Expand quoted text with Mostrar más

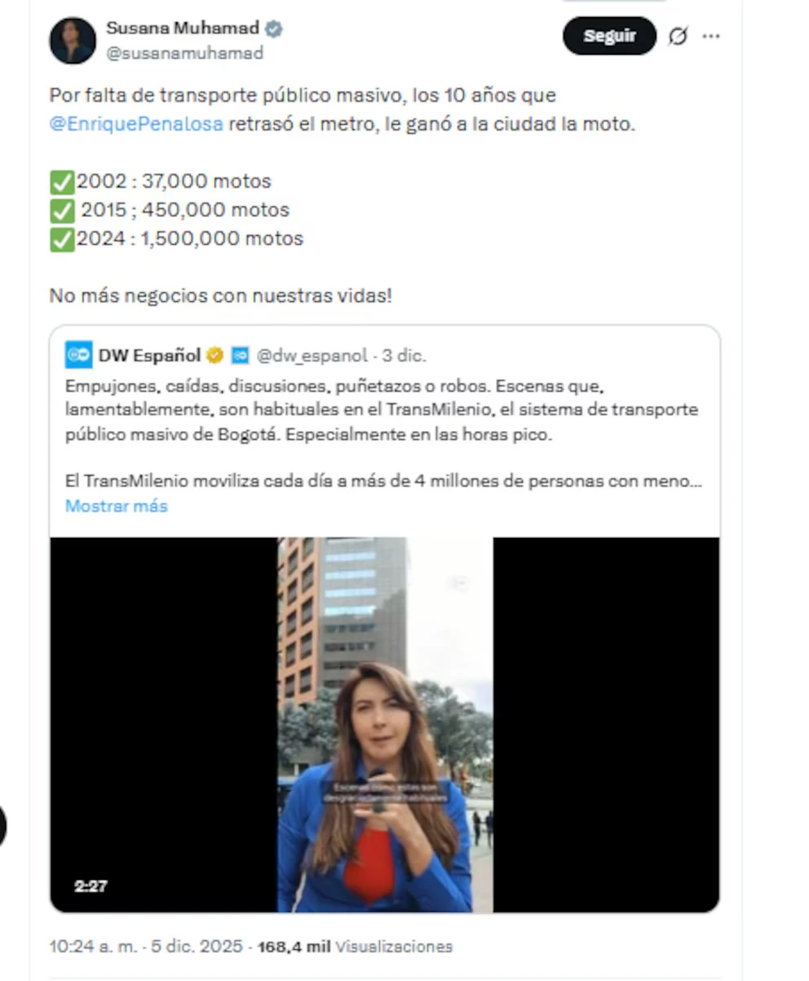tap(117, 505)
